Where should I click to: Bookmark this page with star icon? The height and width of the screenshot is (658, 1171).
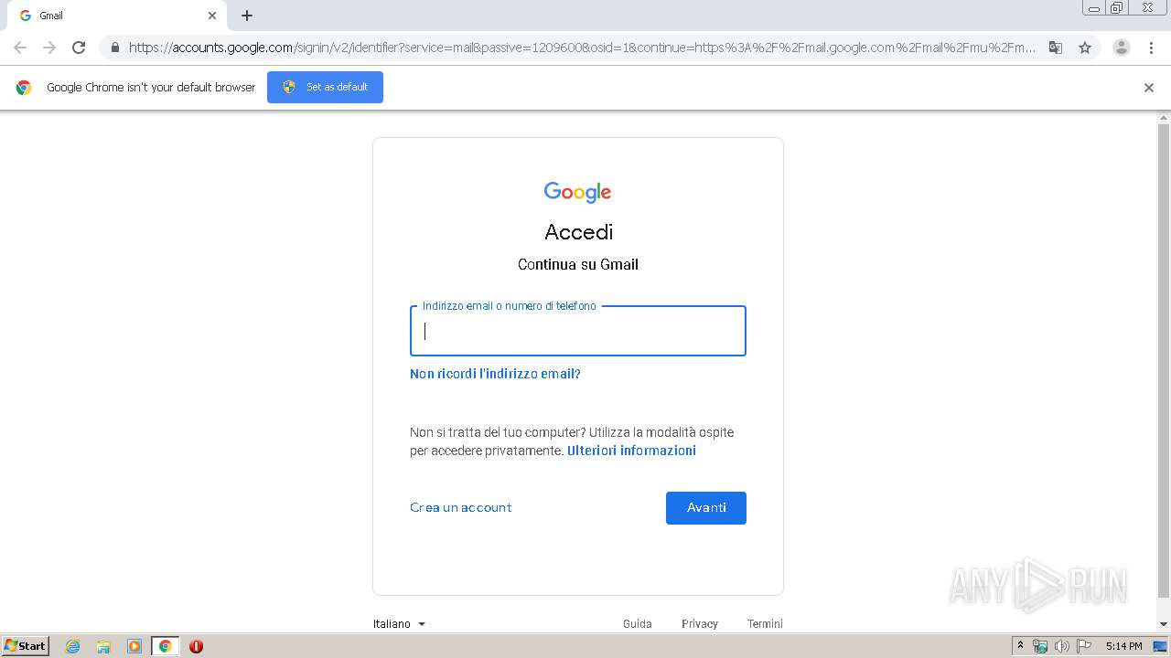click(1085, 48)
